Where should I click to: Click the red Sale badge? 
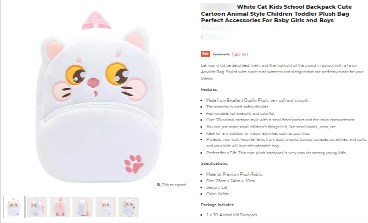click(205, 54)
